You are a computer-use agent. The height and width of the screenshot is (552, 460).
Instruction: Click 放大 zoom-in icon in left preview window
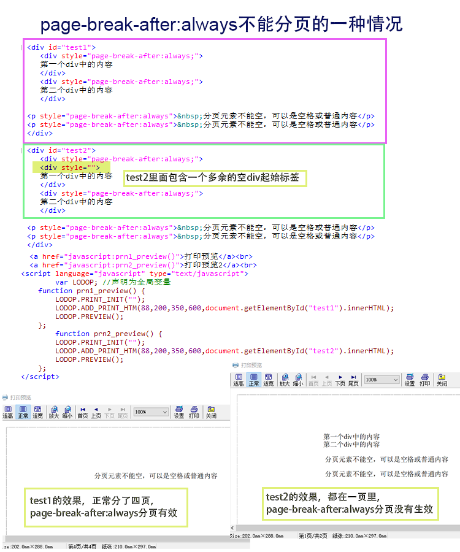[53, 412]
